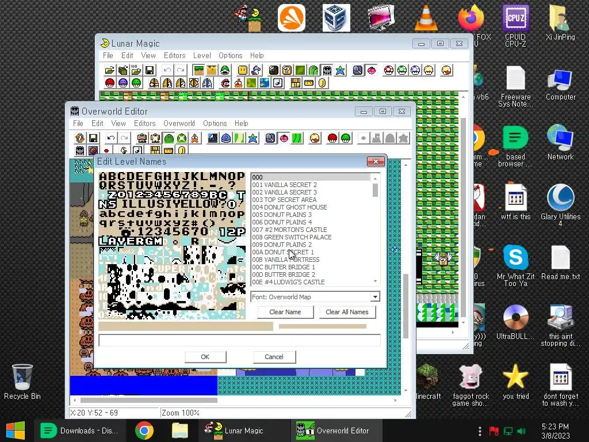Click the Chrome icon in the taskbar
The image size is (589, 442).
[144, 430]
